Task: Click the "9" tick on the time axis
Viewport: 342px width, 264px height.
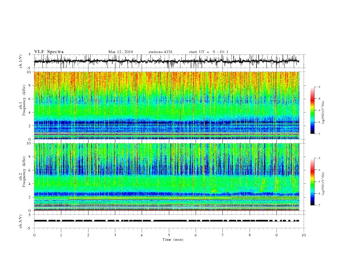Action: (x=276, y=235)
